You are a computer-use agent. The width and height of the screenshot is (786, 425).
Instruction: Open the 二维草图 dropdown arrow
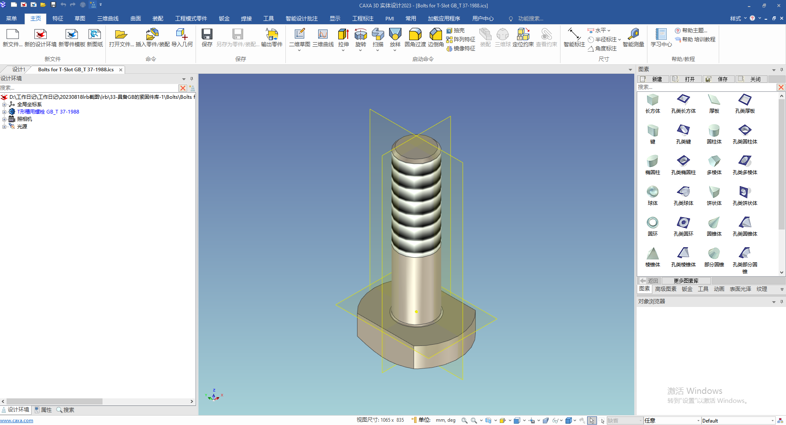[299, 50]
